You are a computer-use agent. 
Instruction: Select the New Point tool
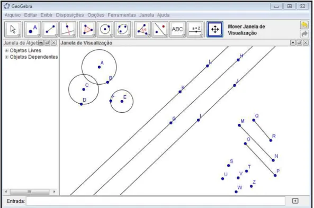pos(33,30)
